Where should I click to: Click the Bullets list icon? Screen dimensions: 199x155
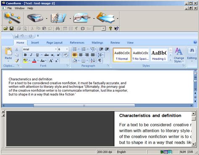[x=75, y=49]
